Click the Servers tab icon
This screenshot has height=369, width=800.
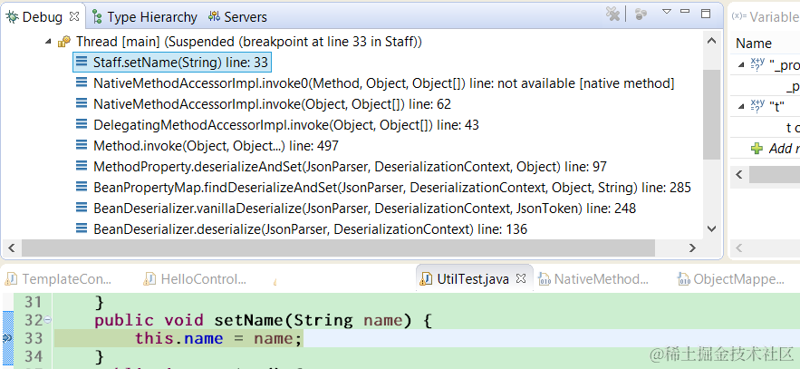pyautogui.click(x=215, y=16)
